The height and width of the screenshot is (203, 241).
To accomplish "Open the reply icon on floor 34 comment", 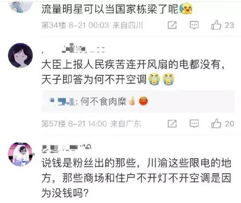I will click(194, 25).
